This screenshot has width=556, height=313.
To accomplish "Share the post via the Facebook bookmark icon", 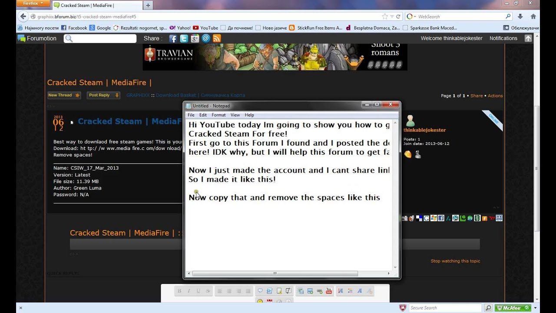I will point(440,218).
